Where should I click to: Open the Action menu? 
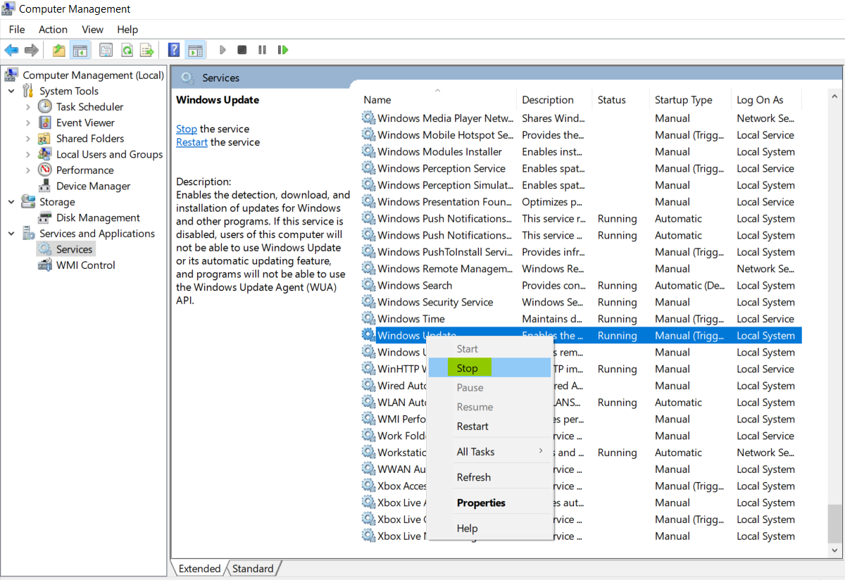click(x=53, y=30)
